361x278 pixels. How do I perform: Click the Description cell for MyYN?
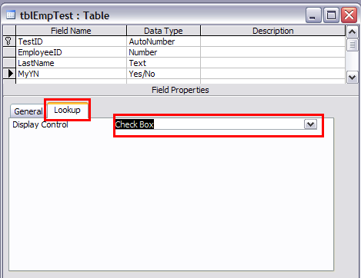tap(273, 74)
